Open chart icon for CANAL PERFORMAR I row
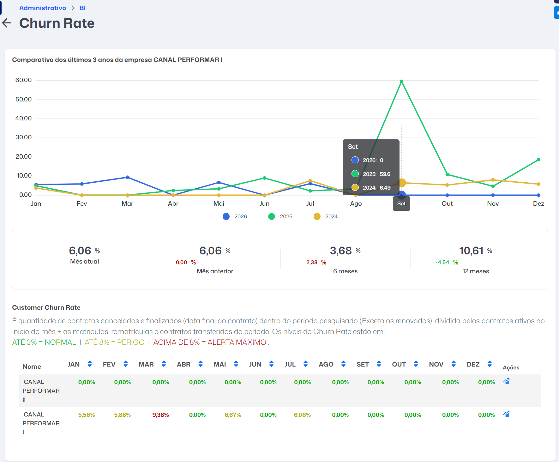Image resolution: width=559 pixels, height=462 pixels. click(506, 414)
